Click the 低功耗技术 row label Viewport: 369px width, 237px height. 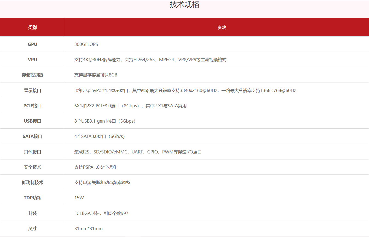[32, 182]
